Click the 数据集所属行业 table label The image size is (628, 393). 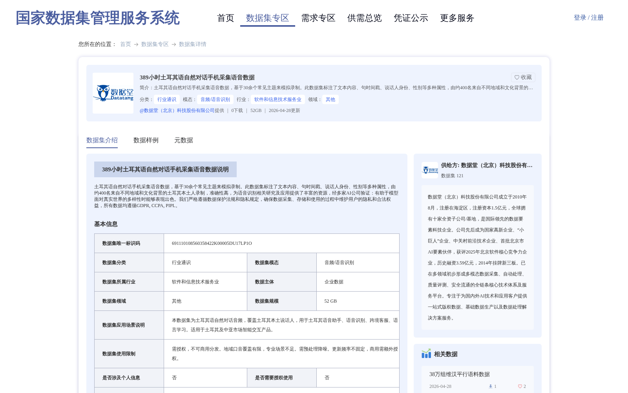coord(119,282)
